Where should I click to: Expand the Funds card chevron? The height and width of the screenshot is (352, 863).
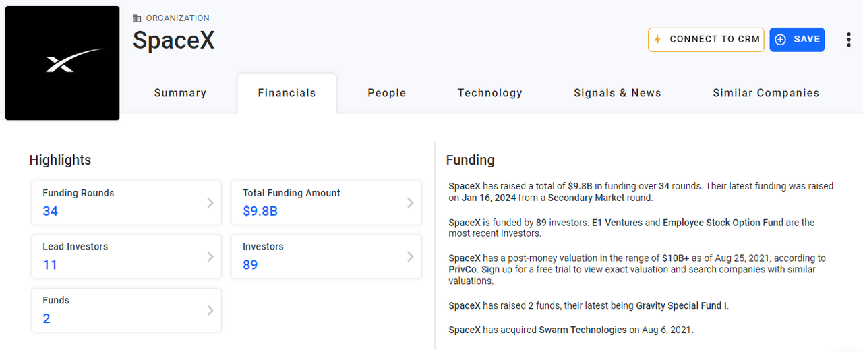tap(210, 310)
